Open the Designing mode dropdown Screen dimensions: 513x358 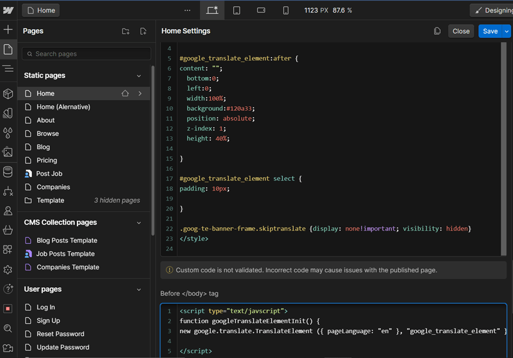(492, 10)
